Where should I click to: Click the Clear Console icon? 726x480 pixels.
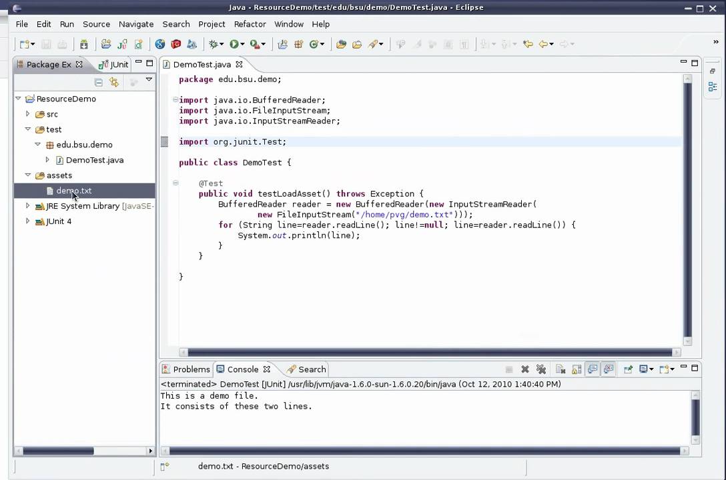[x=561, y=369]
